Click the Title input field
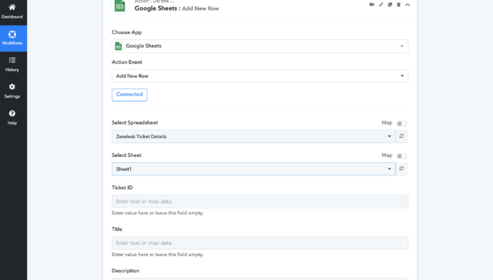 pyautogui.click(x=260, y=243)
